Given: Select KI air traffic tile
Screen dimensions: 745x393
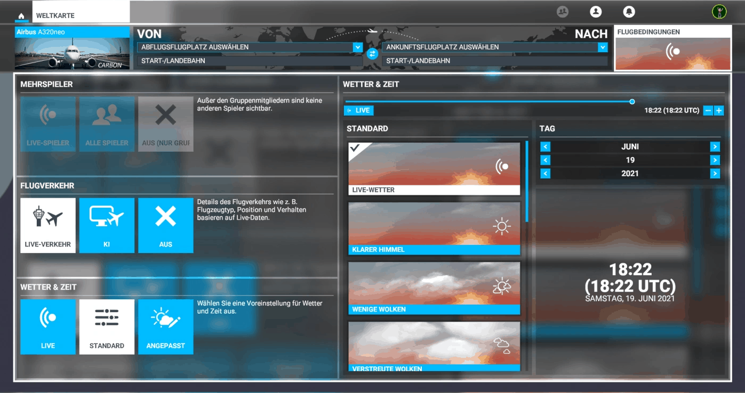Looking at the screenshot, I should 107,225.
